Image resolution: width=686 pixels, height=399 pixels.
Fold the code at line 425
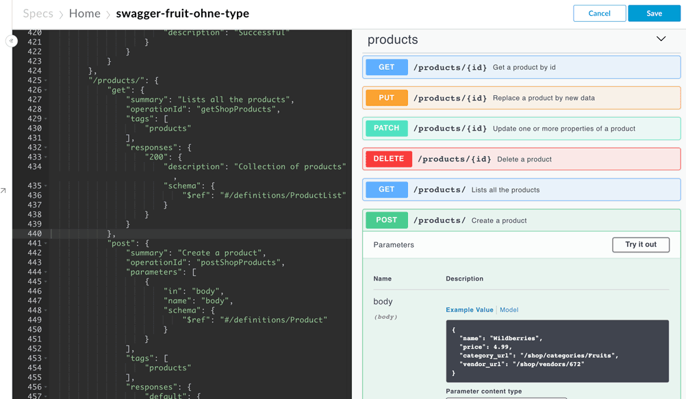45,81
